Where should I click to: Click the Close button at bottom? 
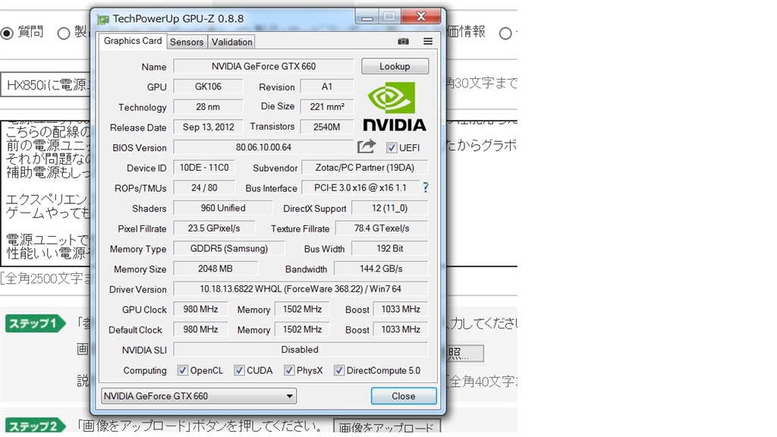point(404,396)
